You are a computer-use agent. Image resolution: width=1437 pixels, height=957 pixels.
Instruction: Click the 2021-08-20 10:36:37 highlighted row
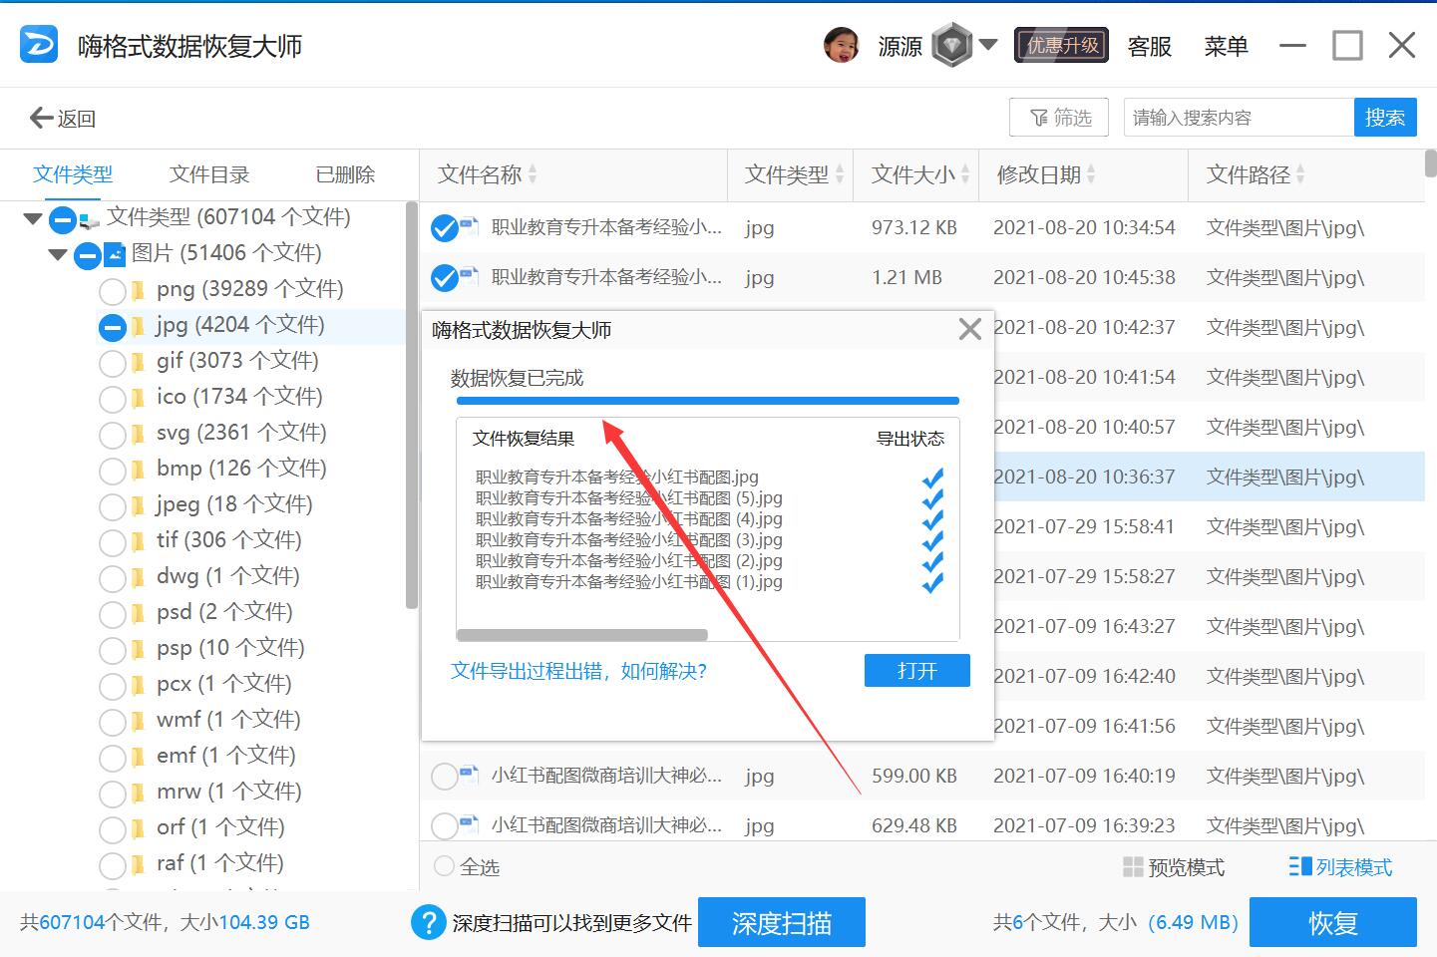click(1209, 477)
